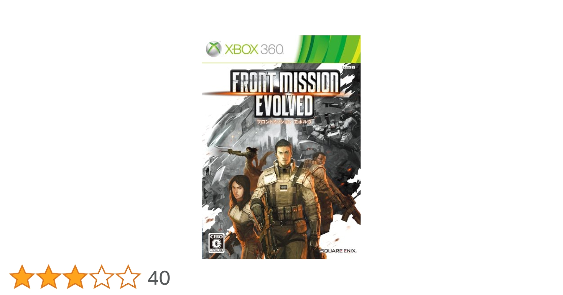Viewport: 563px width, 295px height.
Task: Click the Xbox 360 sphere logo
Action: click(x=213, y=49)
